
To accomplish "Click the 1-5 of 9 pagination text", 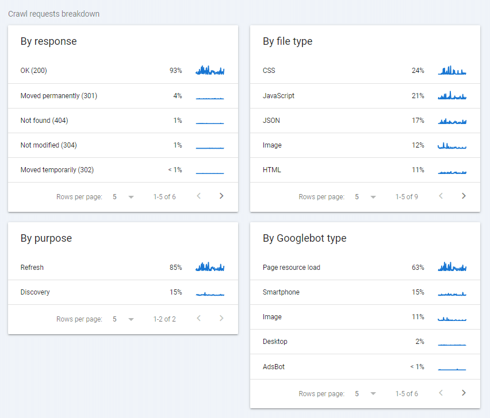I will pyautogui.click(x=407, y=197).
